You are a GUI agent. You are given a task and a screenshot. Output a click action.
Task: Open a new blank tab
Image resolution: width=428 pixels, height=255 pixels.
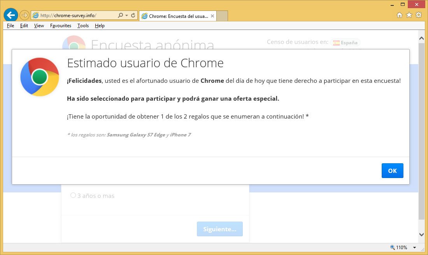(222, 16)
